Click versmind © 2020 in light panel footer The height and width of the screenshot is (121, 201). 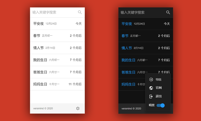pos(43,108)
